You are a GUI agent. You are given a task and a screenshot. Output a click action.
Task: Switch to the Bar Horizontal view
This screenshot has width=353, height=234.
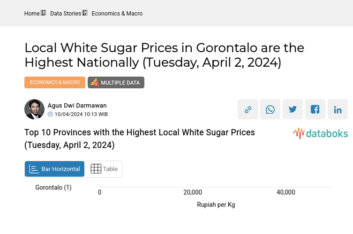pyautogui.click(x=54, y=169)
